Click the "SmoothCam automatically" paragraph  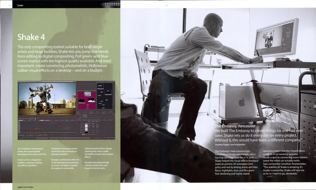97,165
